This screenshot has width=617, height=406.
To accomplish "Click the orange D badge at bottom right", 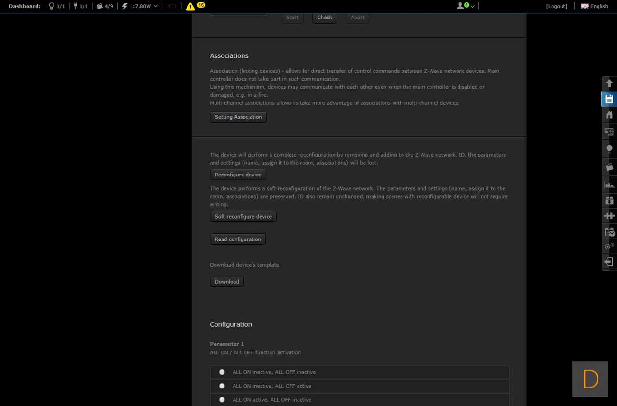I will (x=590, y=379).
